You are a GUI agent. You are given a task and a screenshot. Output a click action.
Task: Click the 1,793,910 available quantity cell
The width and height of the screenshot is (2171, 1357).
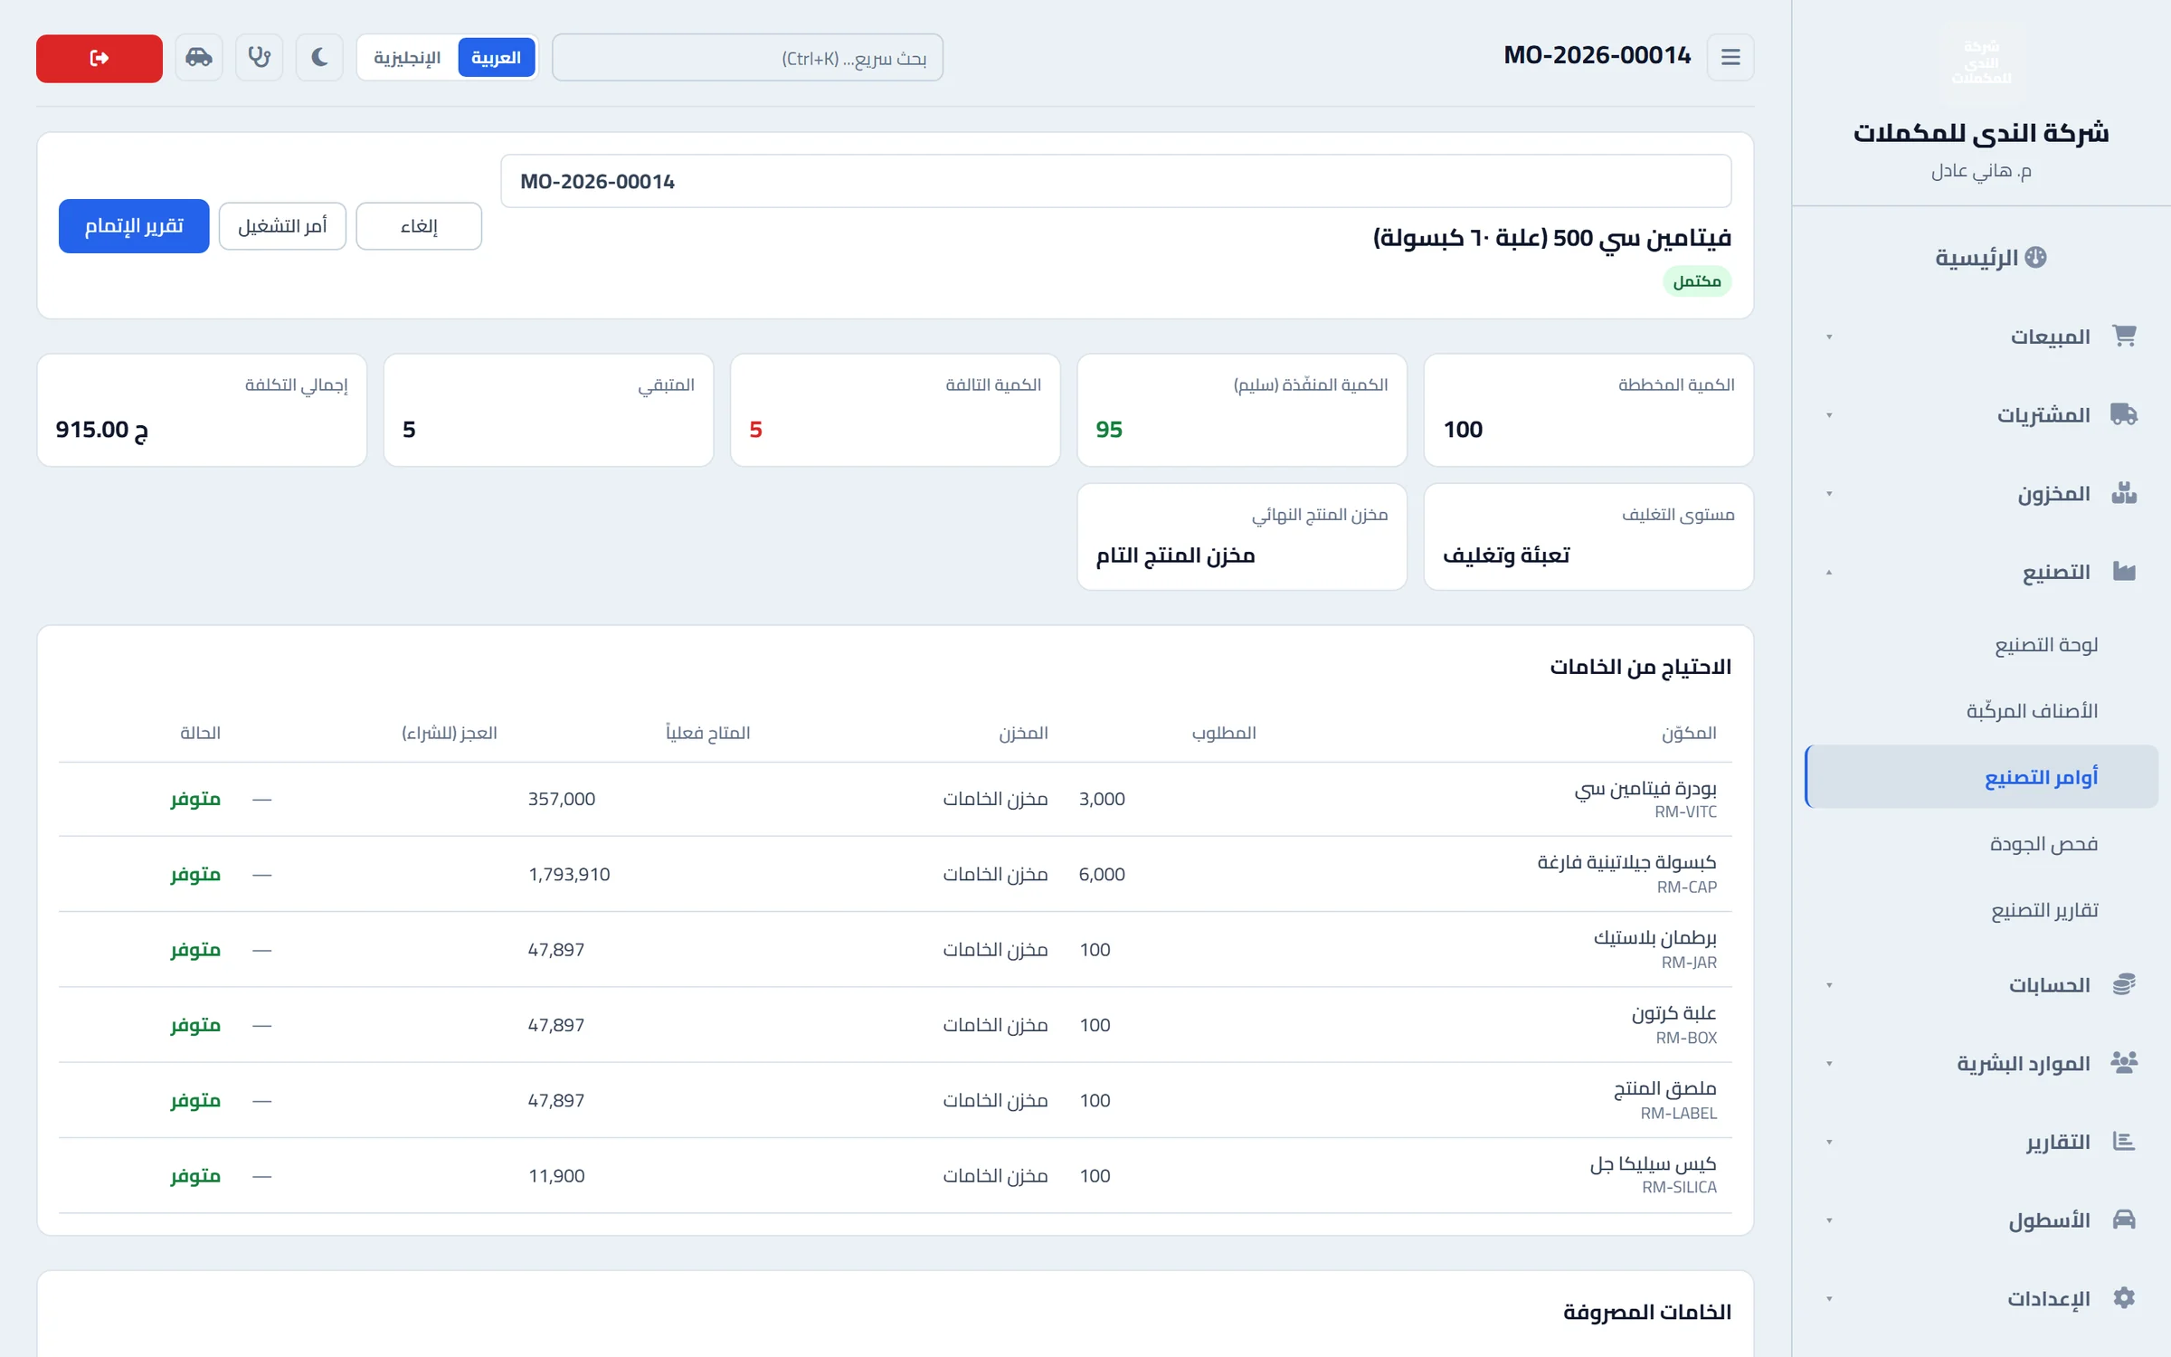569,874
